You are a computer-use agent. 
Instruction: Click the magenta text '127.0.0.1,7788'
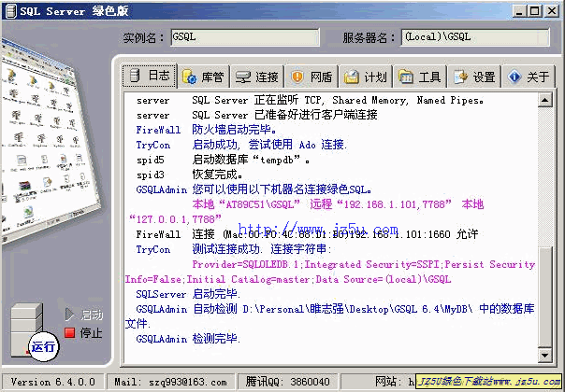tap(176, 219)
